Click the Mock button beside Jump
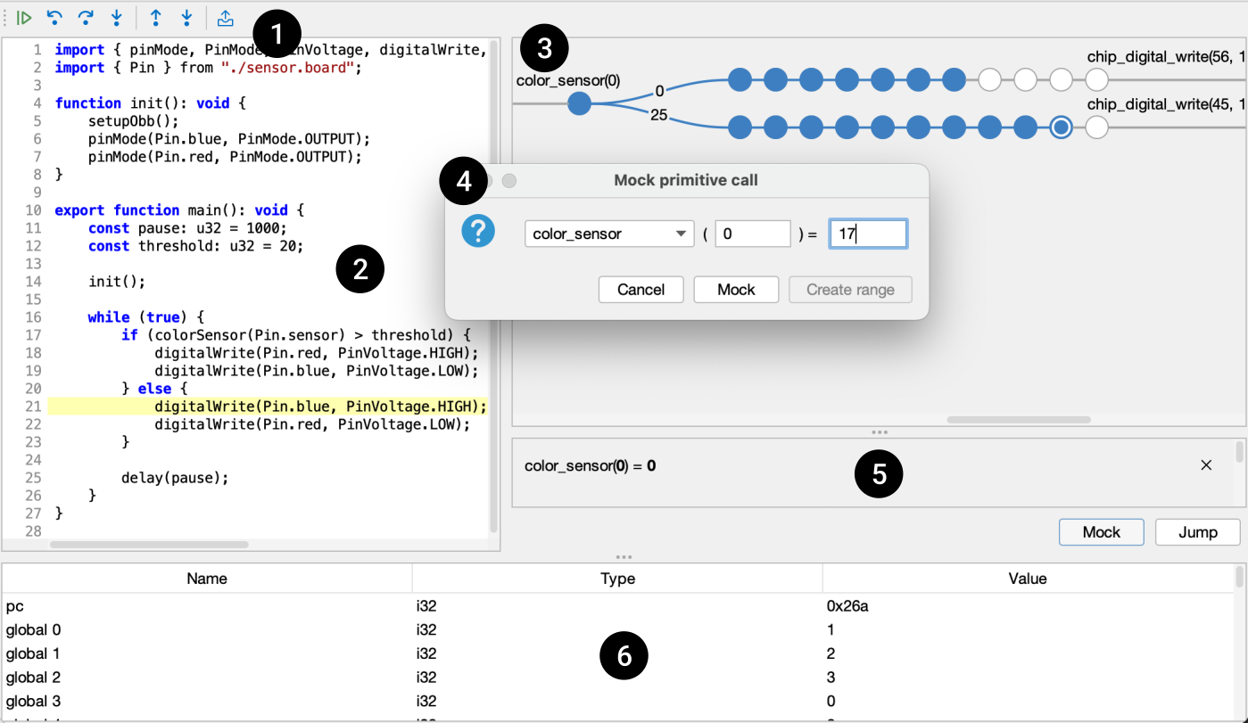Image resolution: width=1248 pixels, height=723 pixels. point(1102,532)
